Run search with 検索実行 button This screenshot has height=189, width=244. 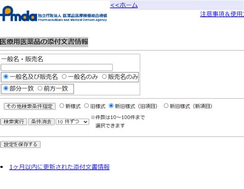pyautogui.click(x=13, y=122)
